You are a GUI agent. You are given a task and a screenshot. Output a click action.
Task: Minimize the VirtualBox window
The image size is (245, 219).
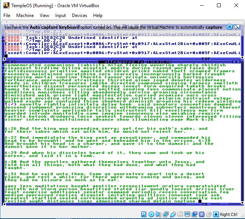coord(202,5)
